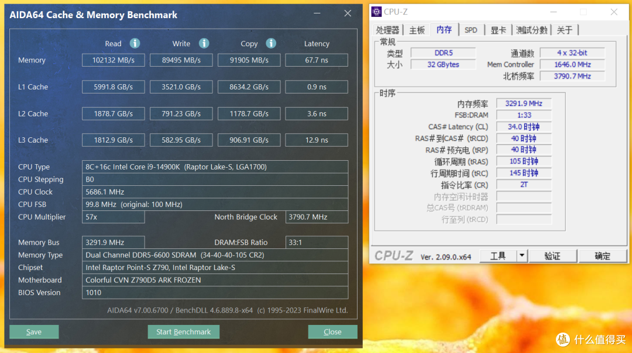
Task: Click the Write info icon
Action: 204,43
